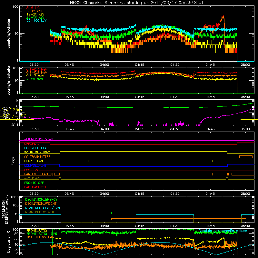This screenshot has height=258, width=258.
Task: Select the SC_IN_SUNLIGHT flag label
Action: pos(37,152)
